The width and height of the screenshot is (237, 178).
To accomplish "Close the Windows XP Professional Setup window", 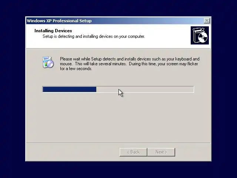I will coord(207,21).
